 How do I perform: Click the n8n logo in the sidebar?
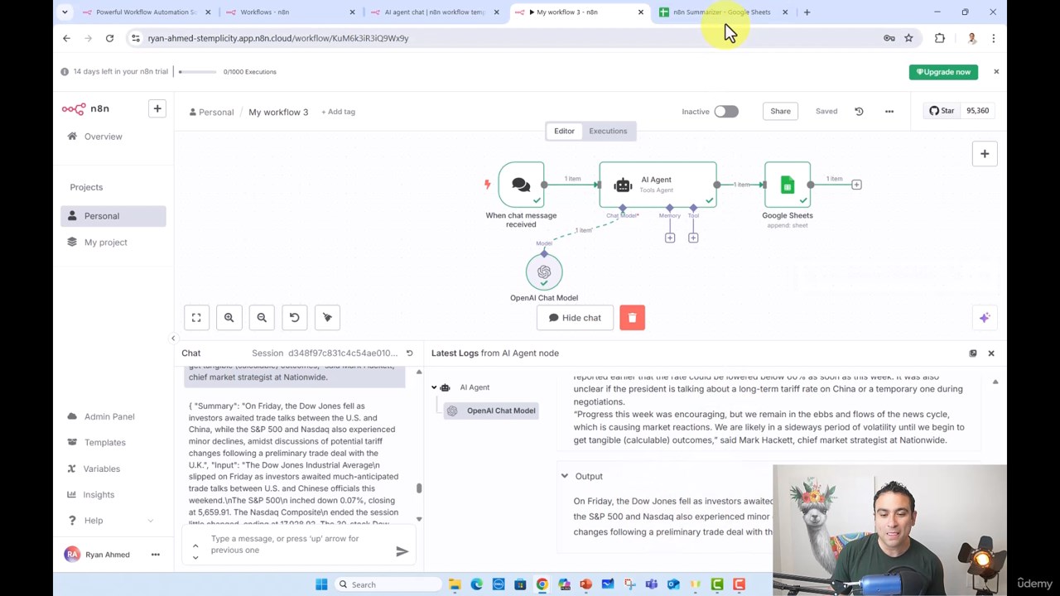(x=85, y=108)
